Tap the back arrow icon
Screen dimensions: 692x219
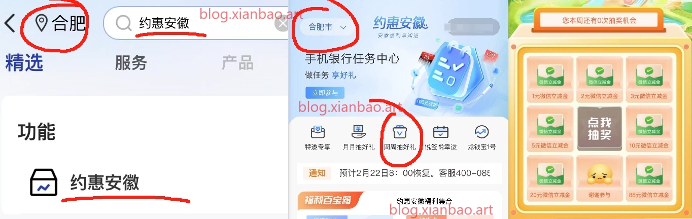(x=10, y=23)
